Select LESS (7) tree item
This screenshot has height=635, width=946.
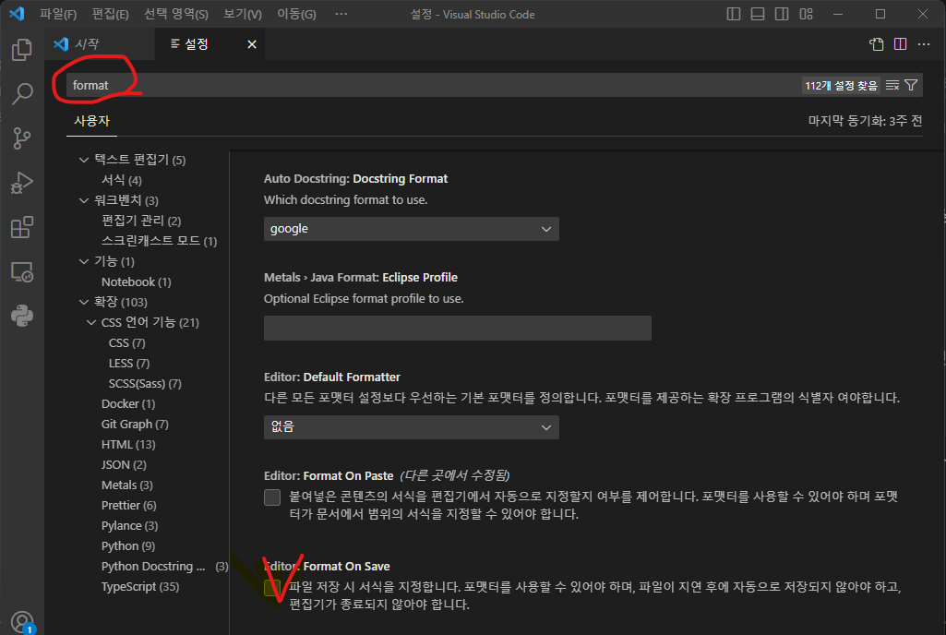tap(129, 364)
